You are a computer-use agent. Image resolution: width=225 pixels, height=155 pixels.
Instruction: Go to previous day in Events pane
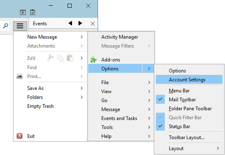point(70,23)
